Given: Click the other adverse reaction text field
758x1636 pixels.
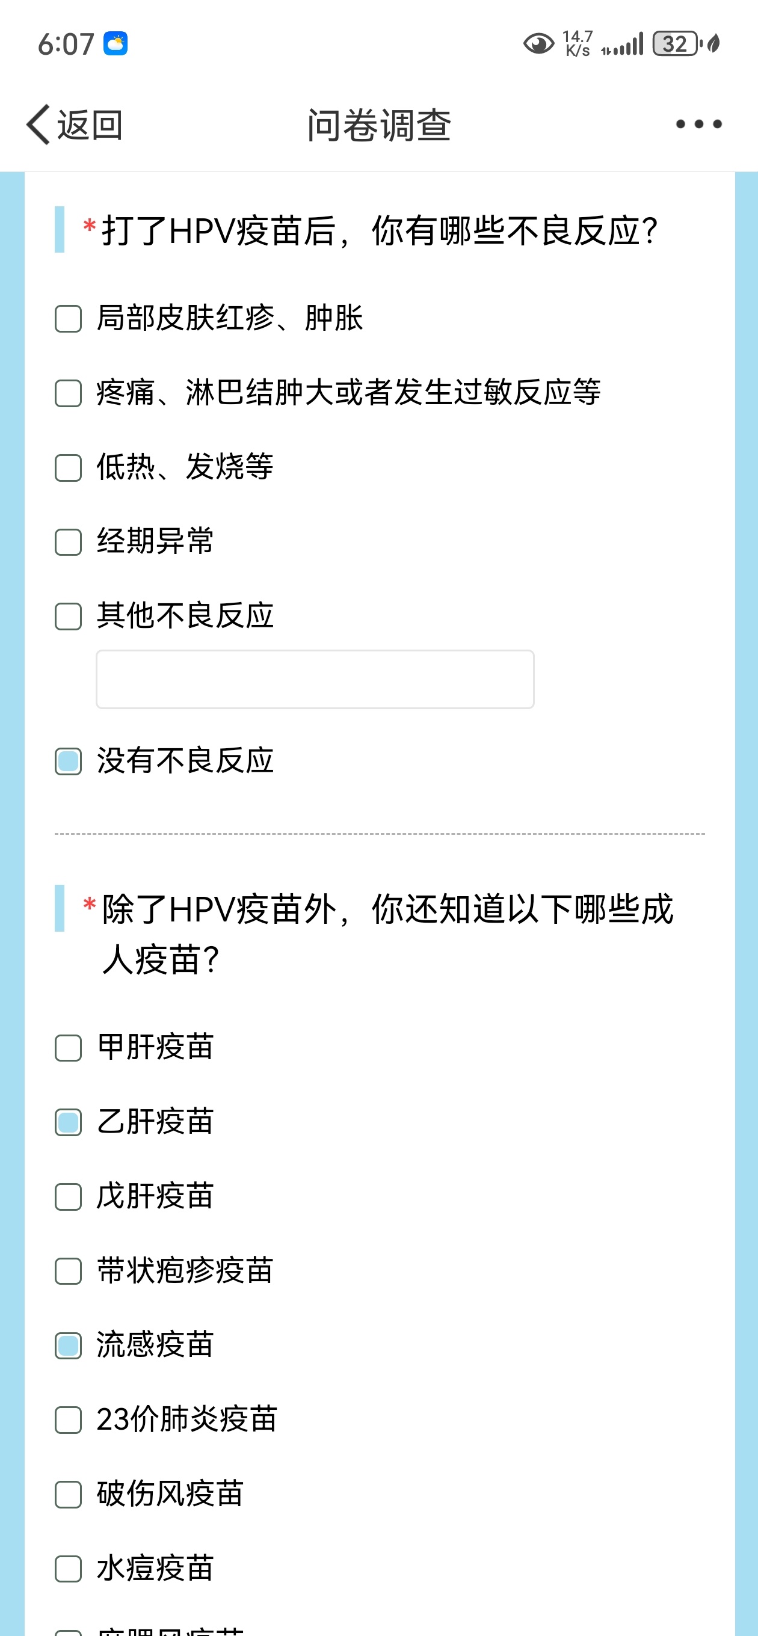Looking at the screenshot, I should 315,679.
